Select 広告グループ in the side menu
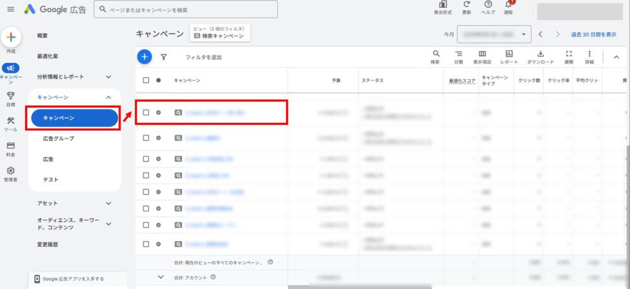 (58, 139)
